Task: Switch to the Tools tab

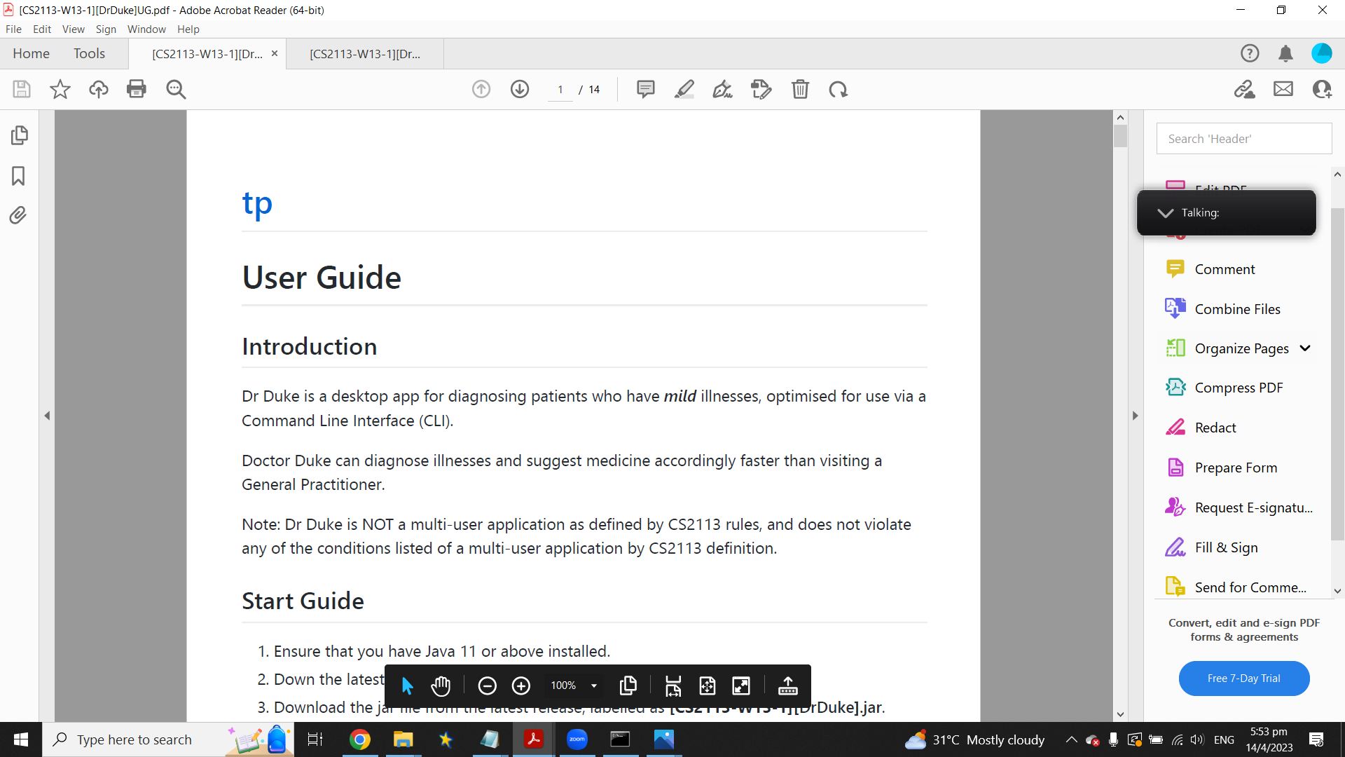Action: pos(89,53)
